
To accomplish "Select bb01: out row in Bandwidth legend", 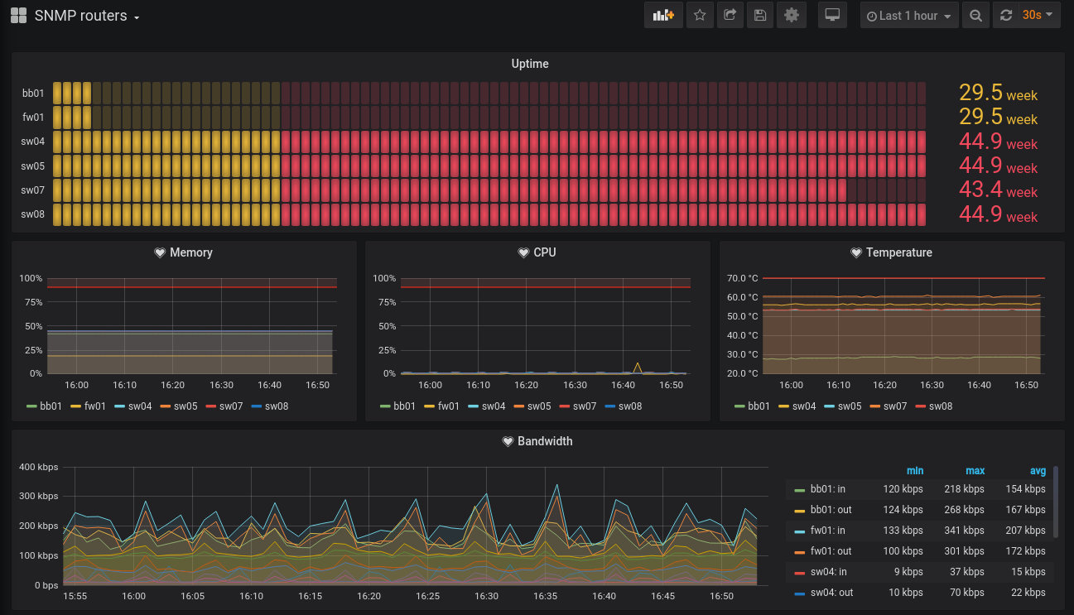I will pyautogui.click(x=919, y=510).
